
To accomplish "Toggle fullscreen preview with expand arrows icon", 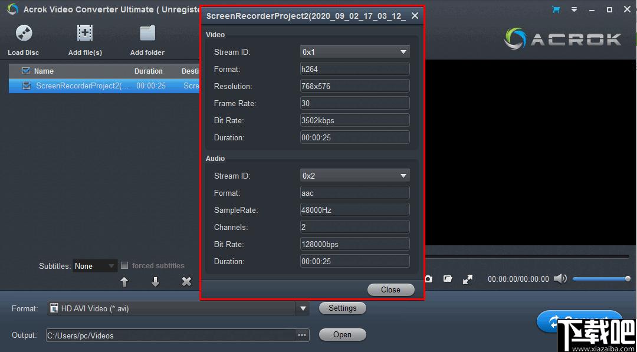I will 468,279.
